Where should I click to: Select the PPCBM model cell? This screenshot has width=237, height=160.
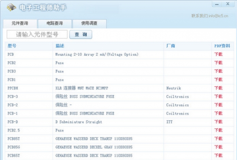click(x=13, y=88)
